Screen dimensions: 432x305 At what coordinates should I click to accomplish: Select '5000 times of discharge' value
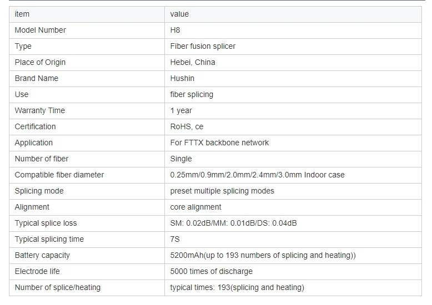coord(211,271)
